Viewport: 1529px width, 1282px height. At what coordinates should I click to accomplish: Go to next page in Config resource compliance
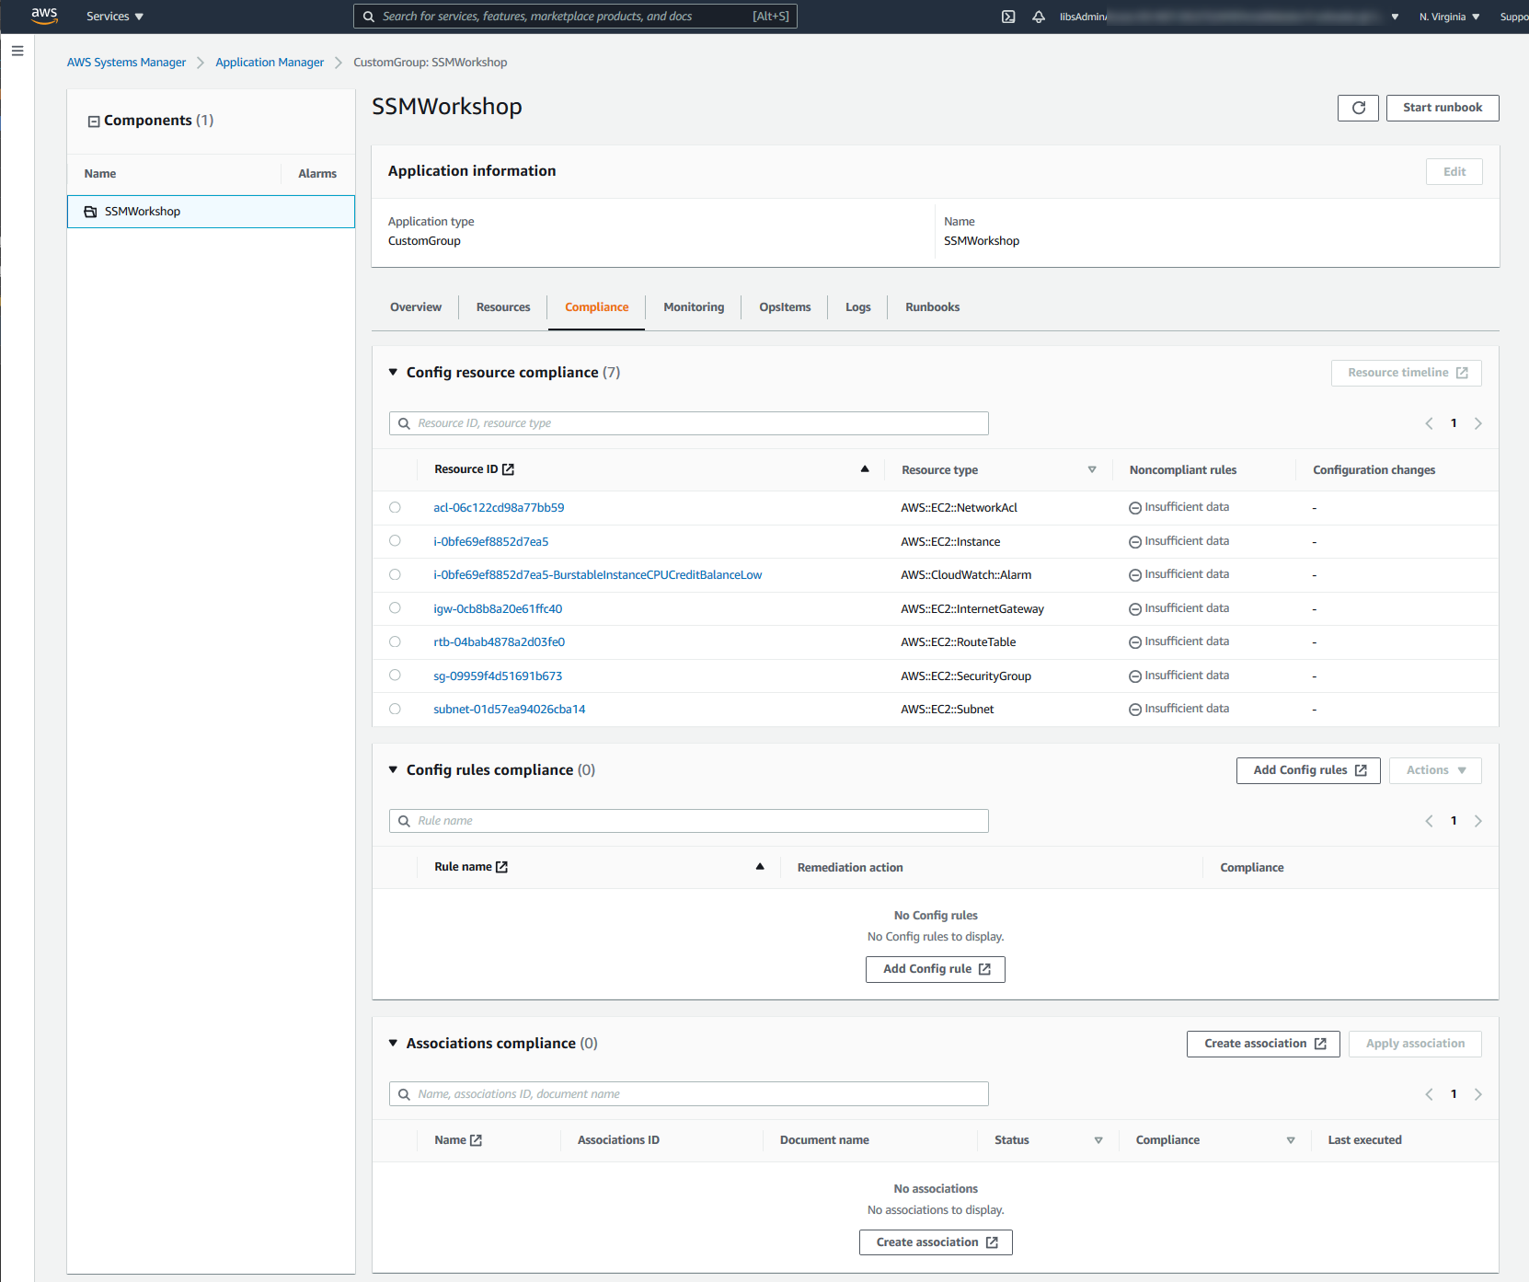point(1478,423)
